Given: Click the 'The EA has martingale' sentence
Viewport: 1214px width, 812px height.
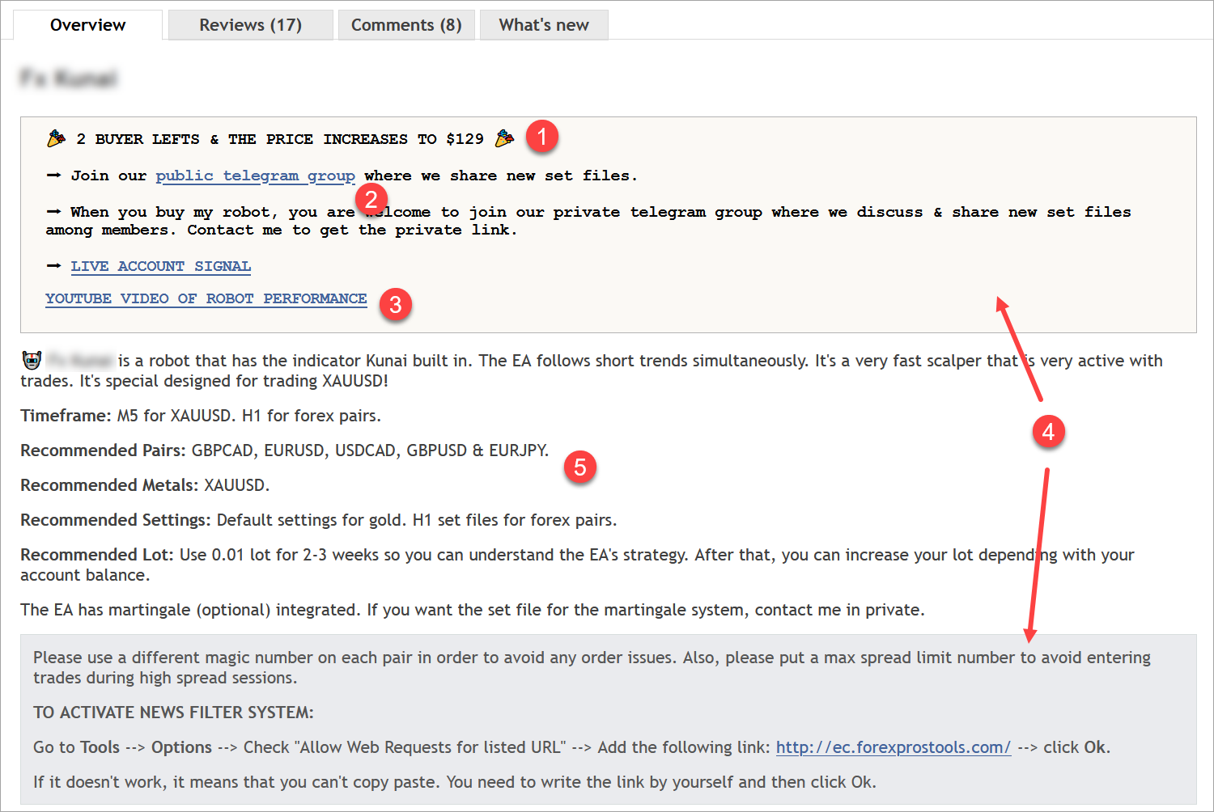Looking at the screenshot, I should [473, 610].
